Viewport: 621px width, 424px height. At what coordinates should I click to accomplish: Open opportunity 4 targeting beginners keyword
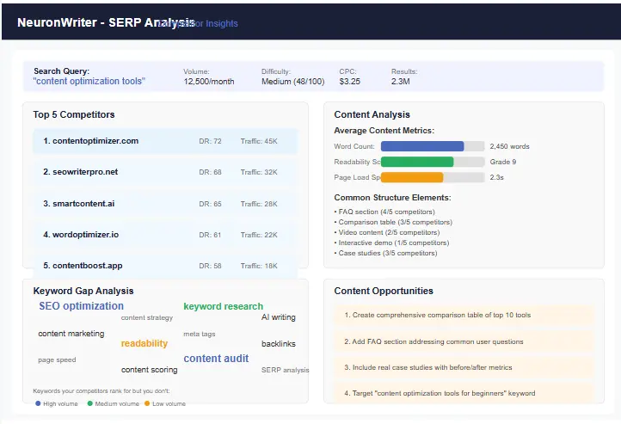[464, 393]
